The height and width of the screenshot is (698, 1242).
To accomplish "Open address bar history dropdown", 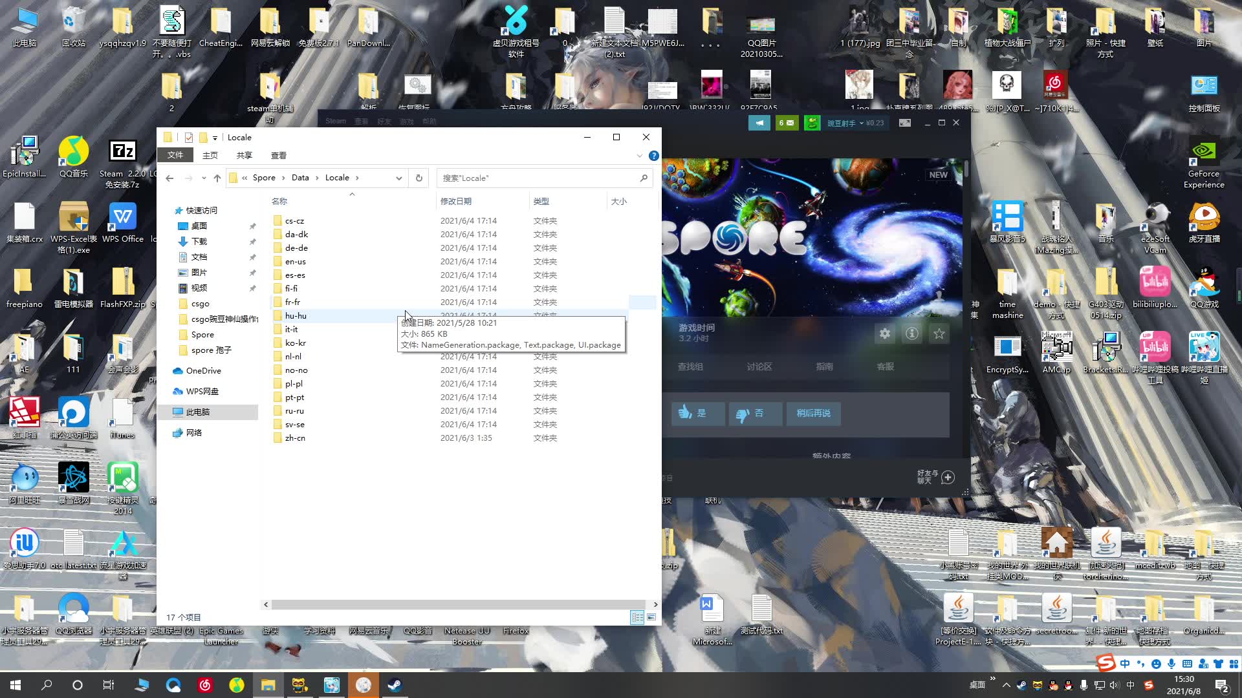I will 399,178.
